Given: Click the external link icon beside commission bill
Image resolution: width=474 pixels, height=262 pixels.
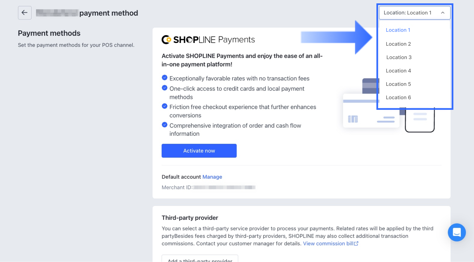Looking at the screenshot, I should click(356, 244).
